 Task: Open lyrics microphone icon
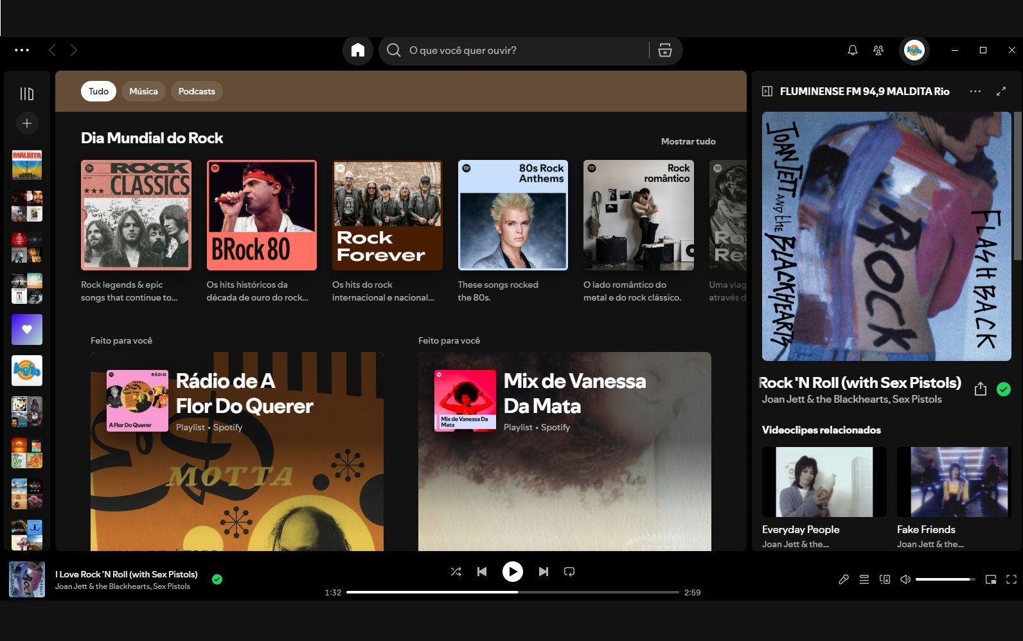[x=844, y=579]
